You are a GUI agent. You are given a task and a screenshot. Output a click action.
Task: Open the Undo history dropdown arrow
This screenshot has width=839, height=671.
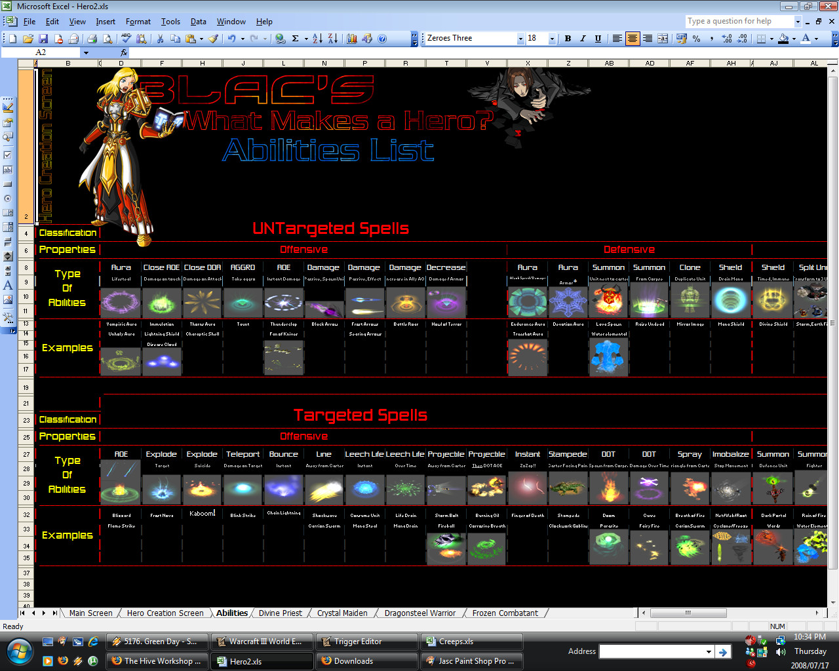(x=243, y=39)
